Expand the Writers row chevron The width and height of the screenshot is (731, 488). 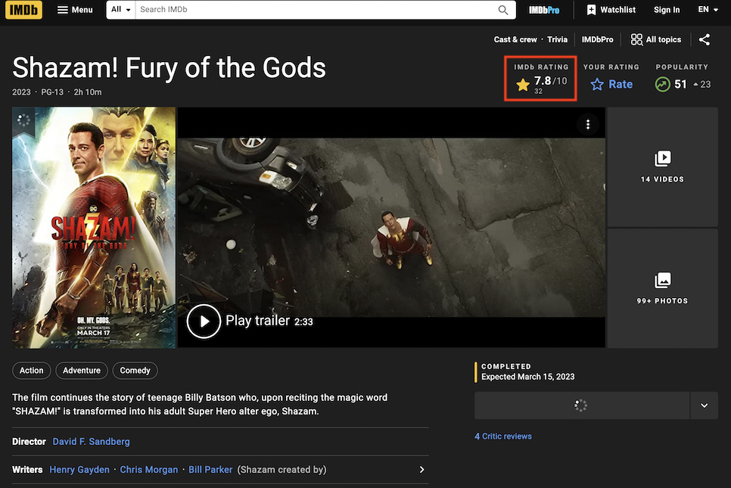pos(421,469)
